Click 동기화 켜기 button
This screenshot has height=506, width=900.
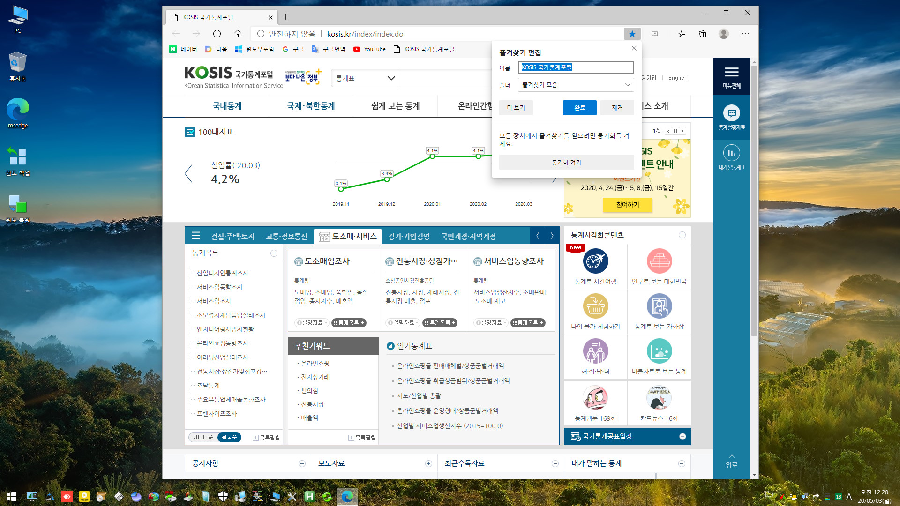[566, 163]
